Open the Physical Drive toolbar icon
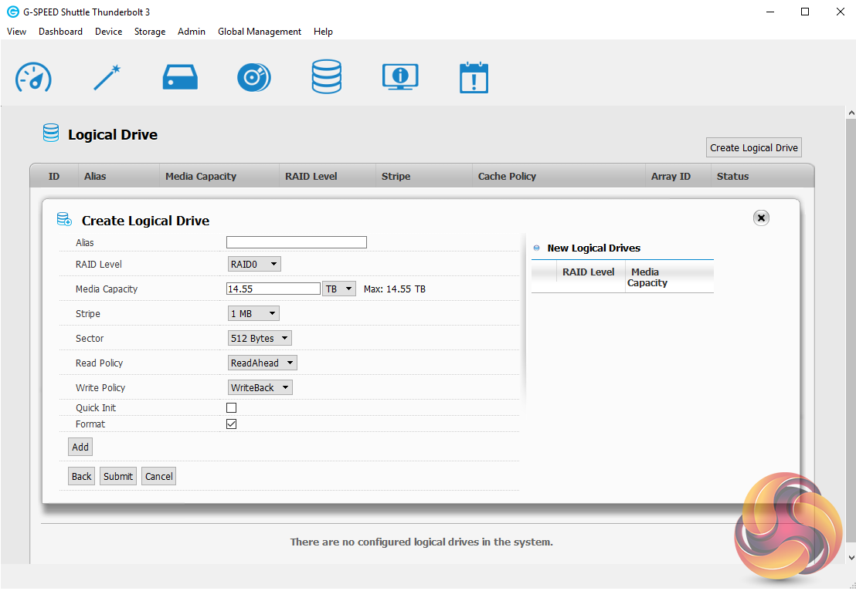856x591 pixels. 180,77
